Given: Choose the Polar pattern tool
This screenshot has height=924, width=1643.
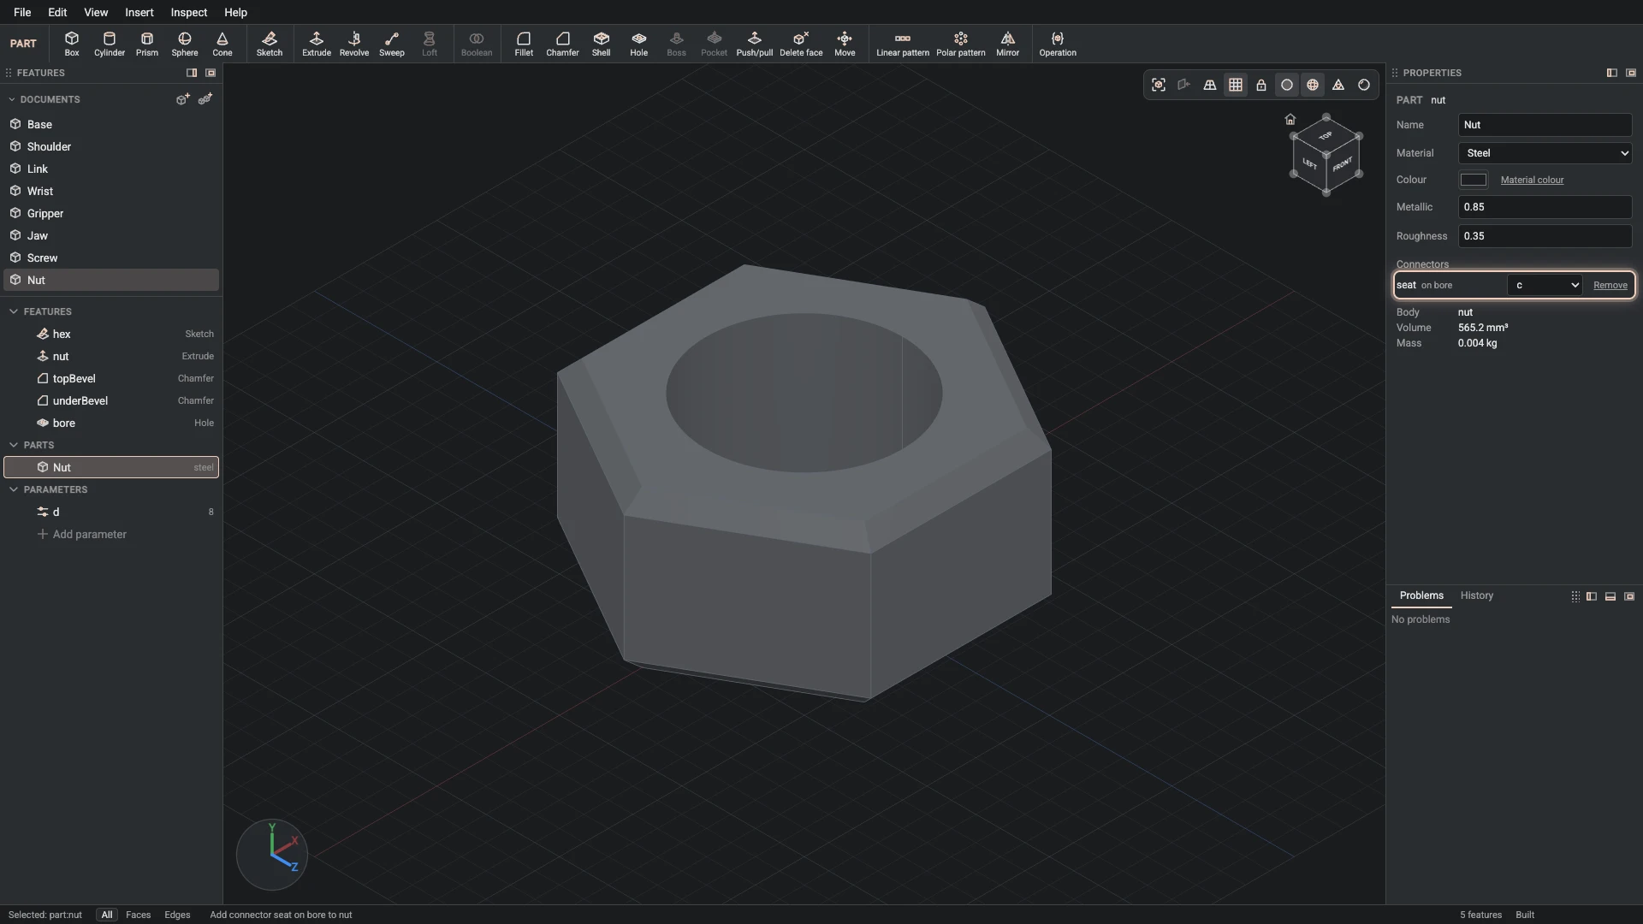Looking at the screenshot, I should coord(960,44).
